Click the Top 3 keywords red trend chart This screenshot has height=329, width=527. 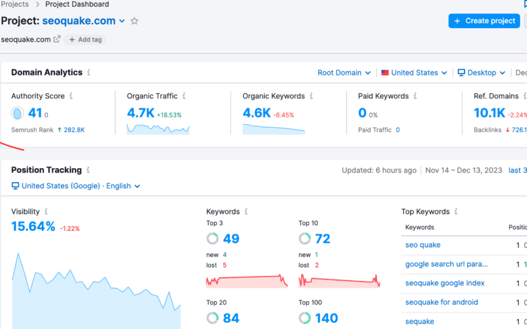247,281
